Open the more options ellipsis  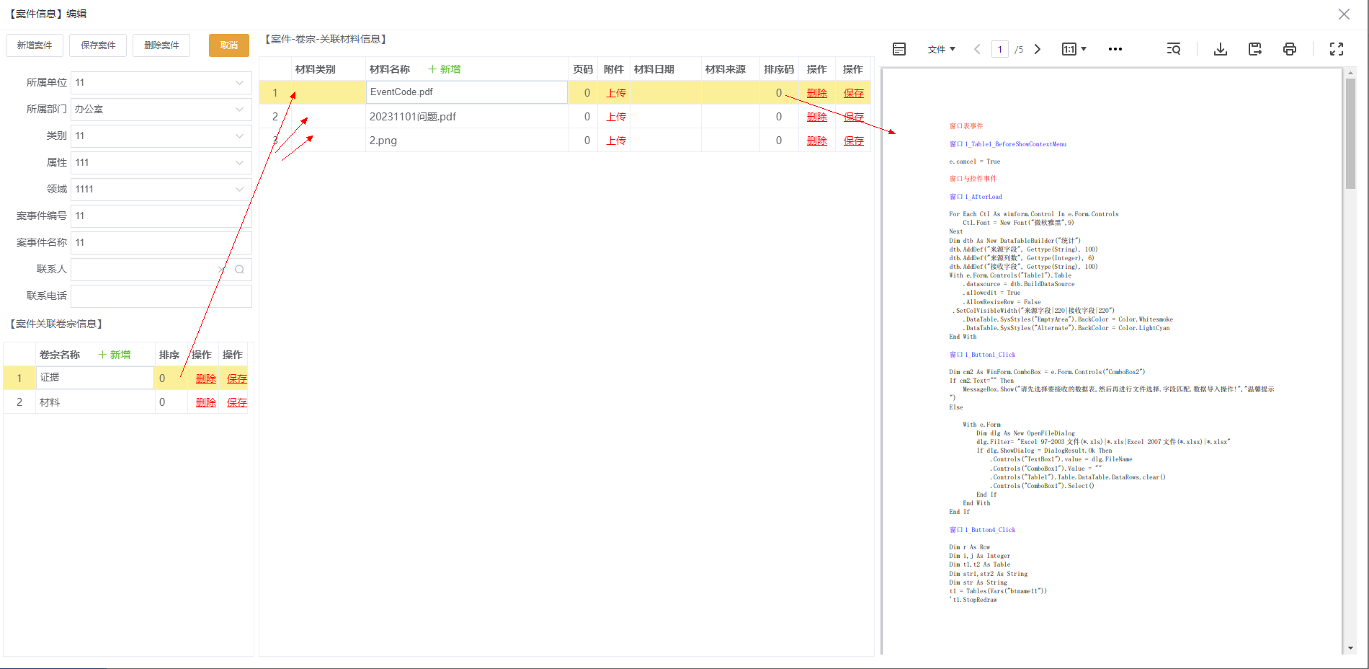[1115, 49]
